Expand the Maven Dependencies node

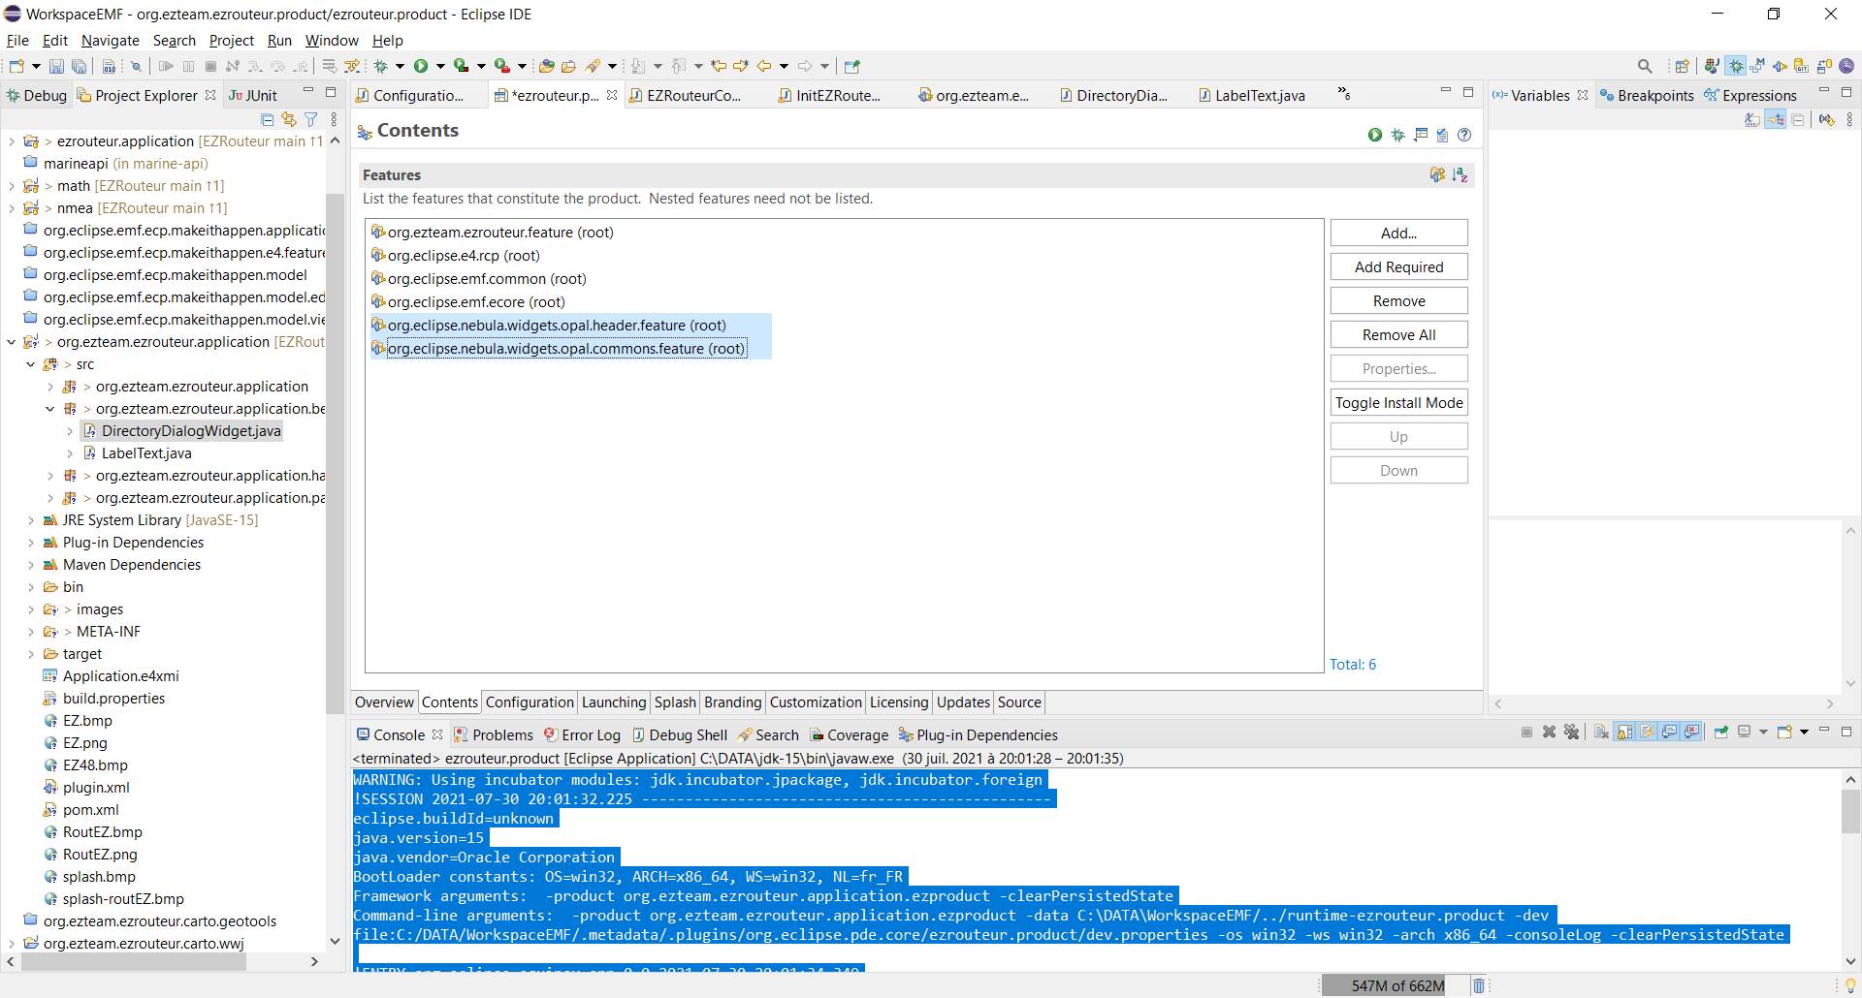(x=30, y=565)
